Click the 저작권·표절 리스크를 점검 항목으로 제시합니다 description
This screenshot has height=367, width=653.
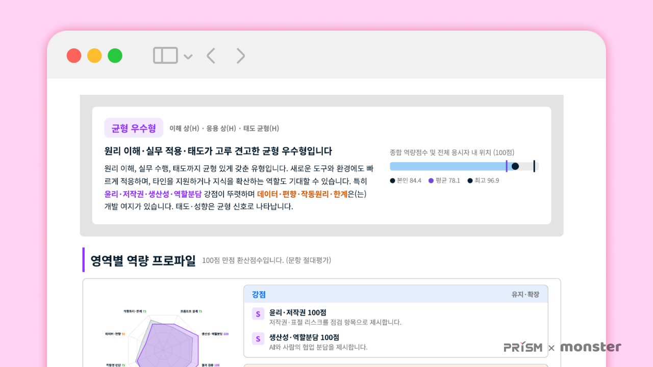[x=336, y=322]
